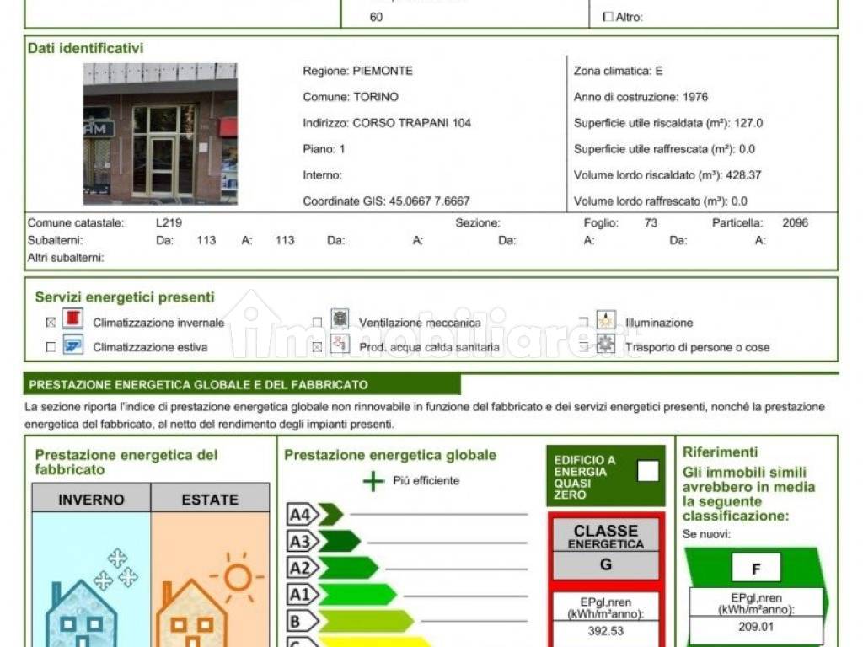Click the Coordinate GIS value 45.0667 7.6667

(429, 201)
